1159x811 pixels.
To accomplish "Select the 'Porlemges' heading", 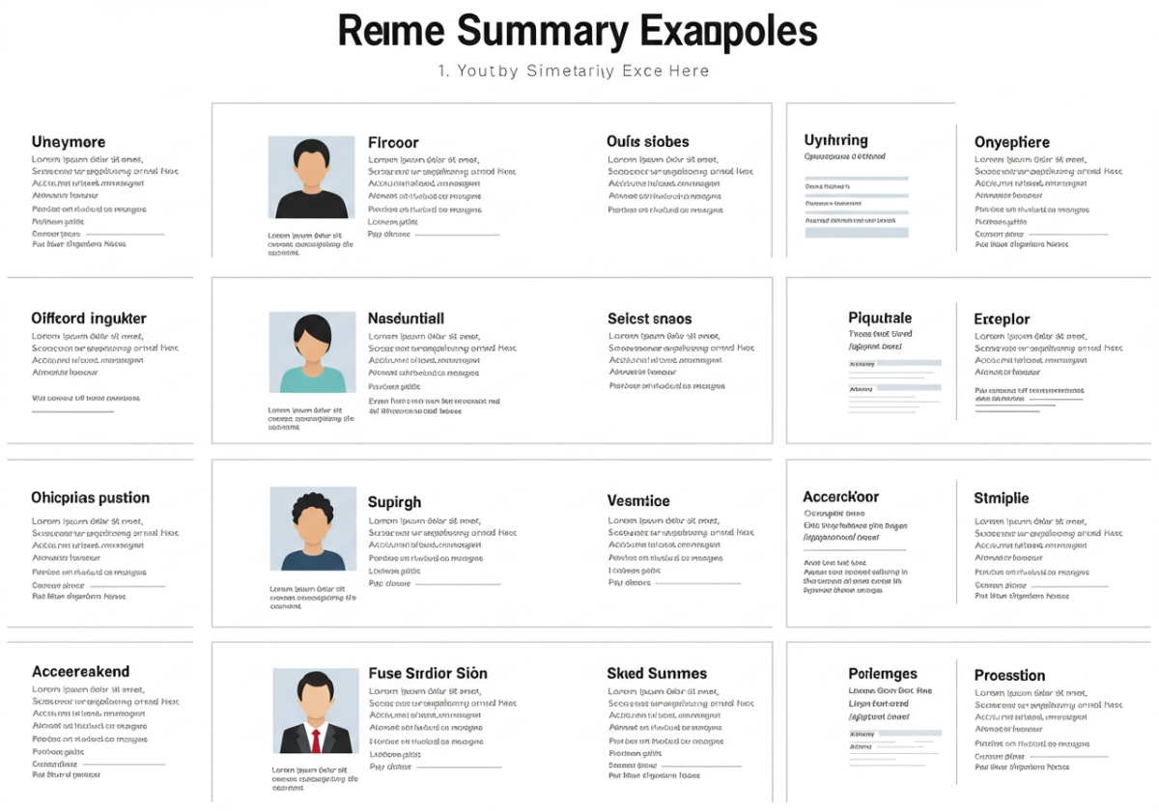I will (x=883, y=675).
